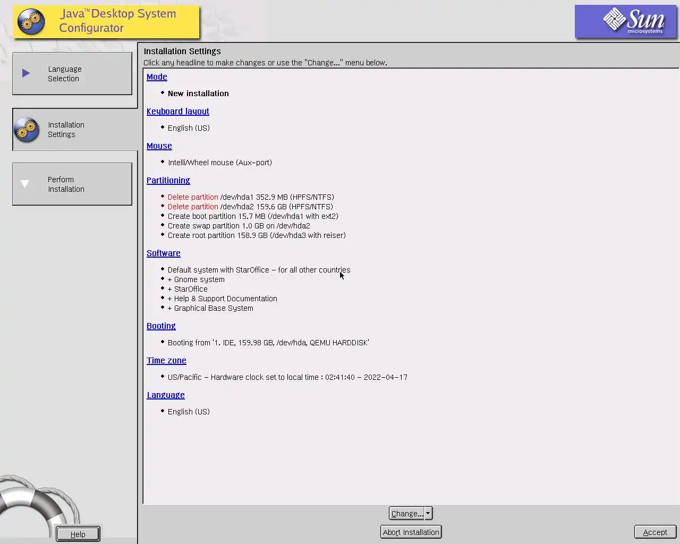Click 'English (US)' under Keyboard layout
Image resolution: width=680 pixels, height=544 pixels.
click(x=189, y=128)
